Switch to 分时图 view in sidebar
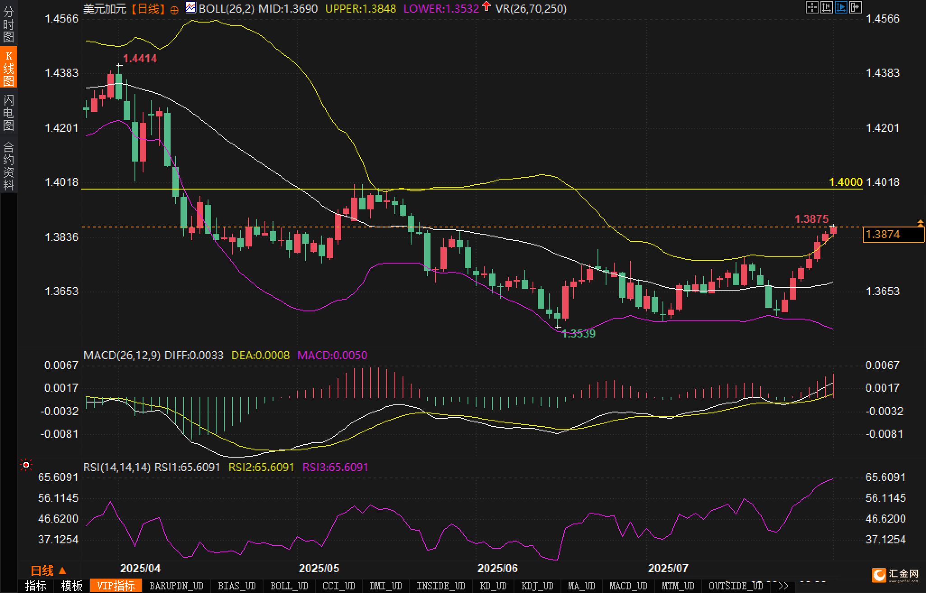Viewport: 926px width, 593px height. click(x=9, y=24)
